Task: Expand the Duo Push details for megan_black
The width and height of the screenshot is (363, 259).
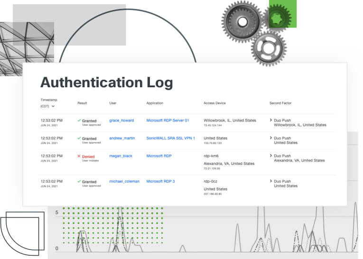Action: pos(271,156)
